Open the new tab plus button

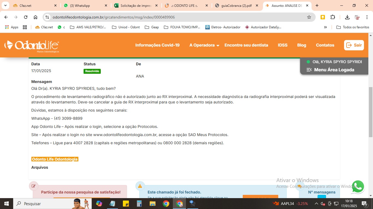point(317,5)
